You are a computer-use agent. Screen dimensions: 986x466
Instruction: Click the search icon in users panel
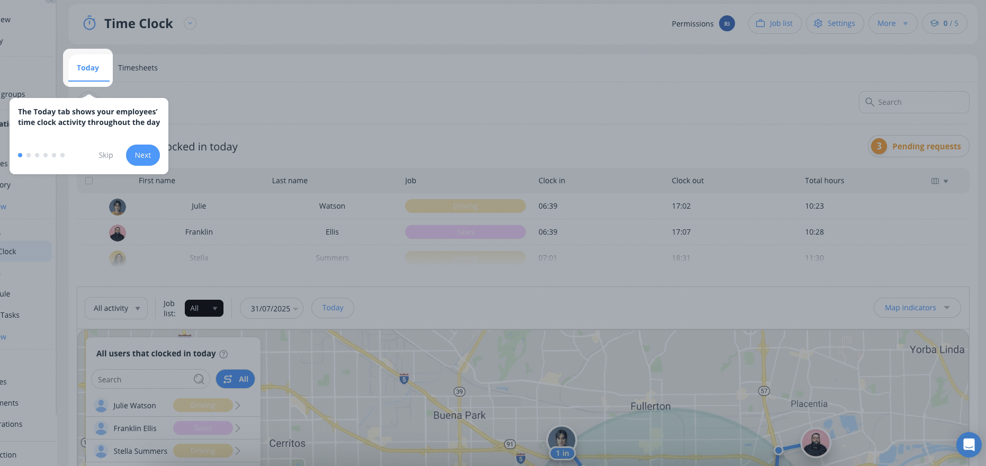click(199, 379)
